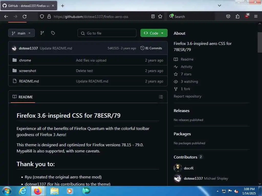
Task: View the 3 watching link
Action: click(x=186, y=81)
